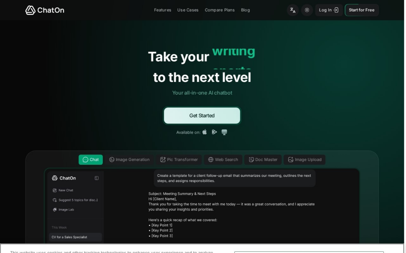This screenshot has height=253, width=406.
Task: Click the Log In button
Action: pyautogui.click(x=329, y=10)
